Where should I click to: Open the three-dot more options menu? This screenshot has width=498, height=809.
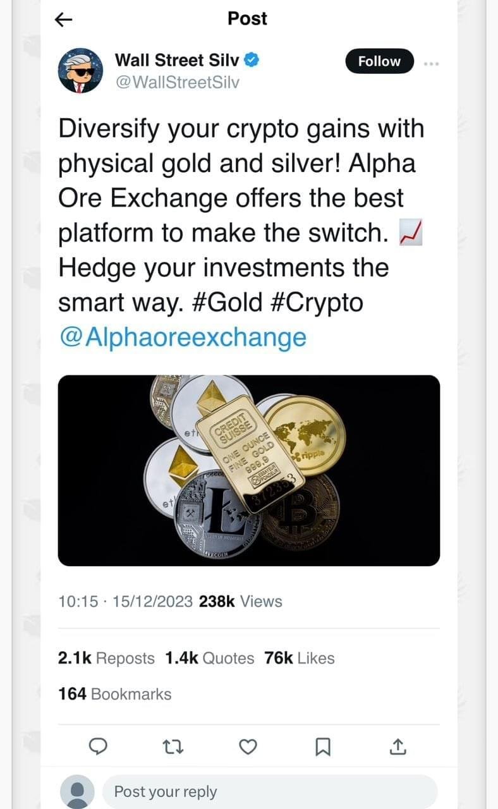coord(431,63)
